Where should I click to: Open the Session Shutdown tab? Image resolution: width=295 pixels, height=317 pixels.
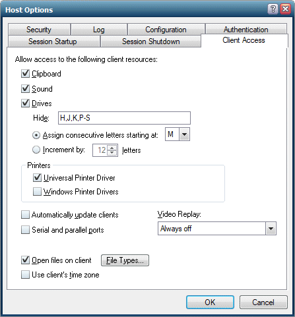151,42
